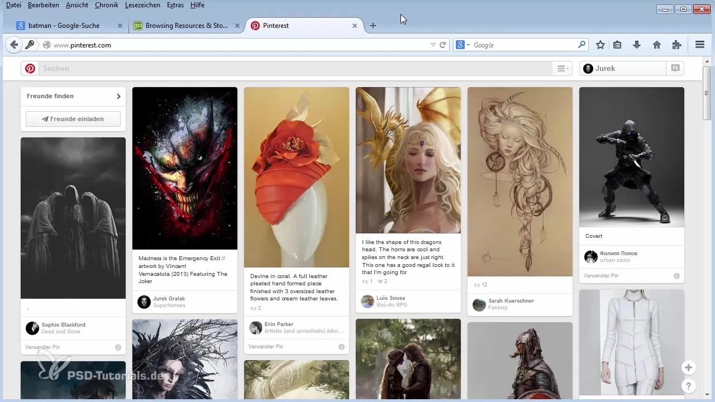Open the urban camo board link

[x=615, y=260]
